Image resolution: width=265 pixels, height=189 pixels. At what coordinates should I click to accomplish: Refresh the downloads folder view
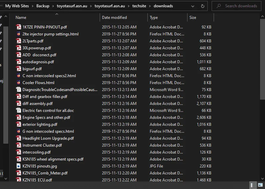click(x=203, y=6)
